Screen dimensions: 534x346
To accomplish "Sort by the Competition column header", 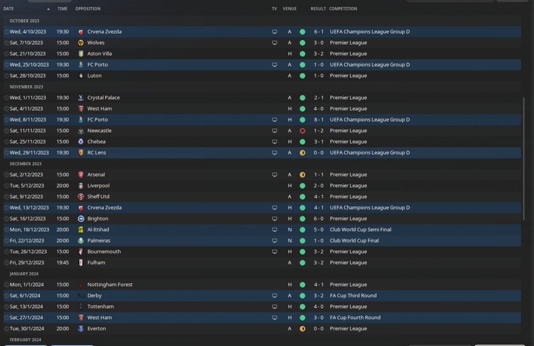I will click(x=343, y=9).
